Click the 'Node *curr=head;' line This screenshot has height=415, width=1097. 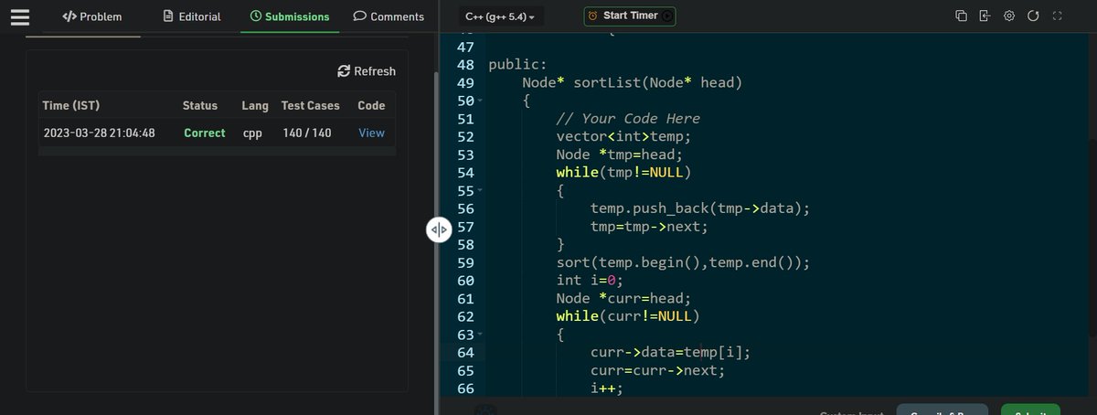[623, 299]
